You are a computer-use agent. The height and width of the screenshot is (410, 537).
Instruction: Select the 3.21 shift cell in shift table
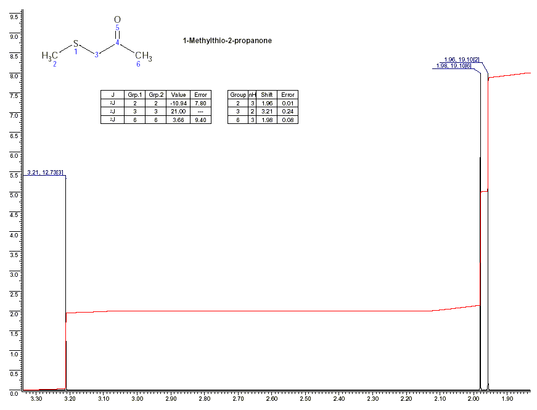pos(267,111)
